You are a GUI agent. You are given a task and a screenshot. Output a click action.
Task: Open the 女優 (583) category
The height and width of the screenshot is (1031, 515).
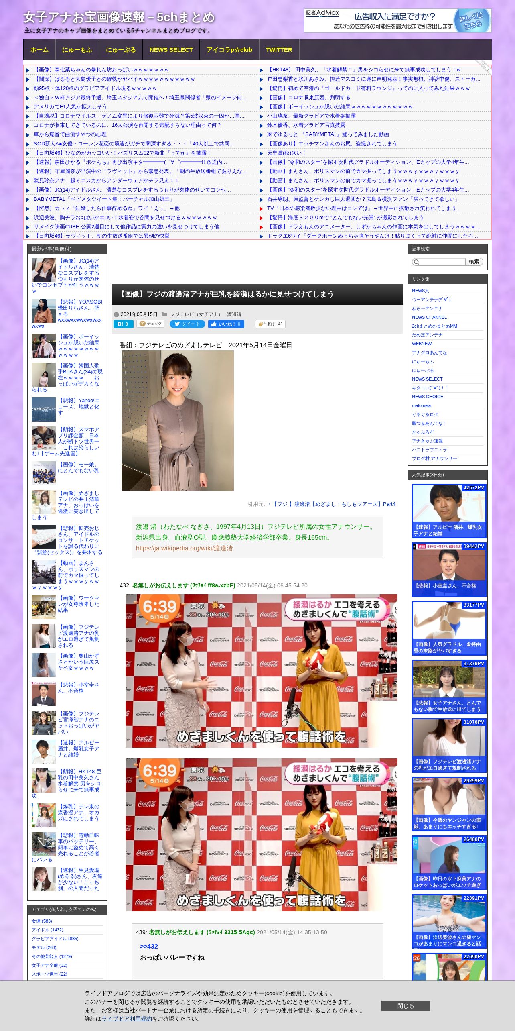point(42,921)
